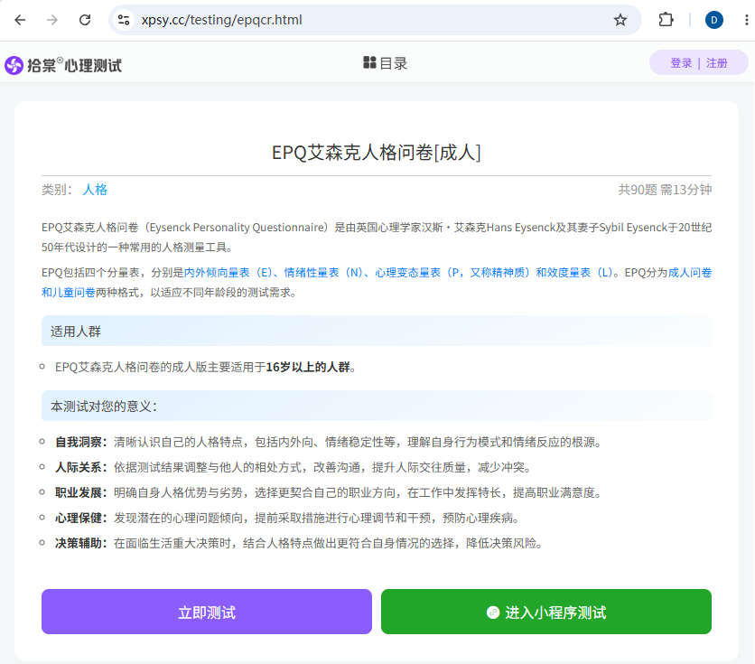755x664 pixels.
Task: Click the title EPQ艾森克人格问卷[成人]
Action: click(x=376, y=153)
